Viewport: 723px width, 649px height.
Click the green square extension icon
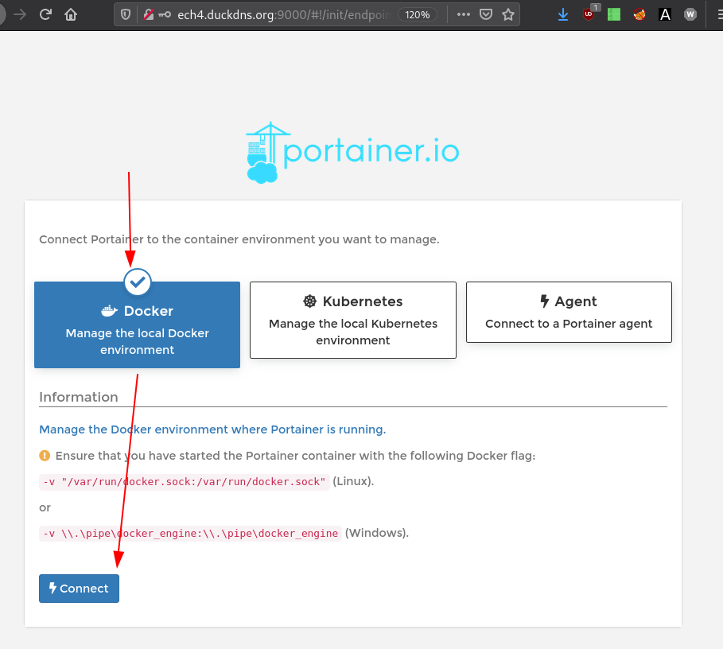click(x=614, y=15)
